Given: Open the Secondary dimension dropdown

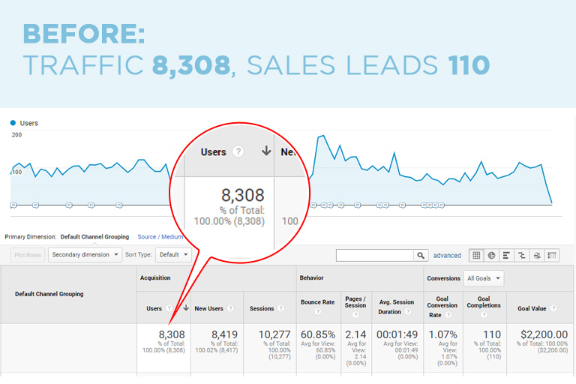Looking at the screenshot, I should 85,254.
